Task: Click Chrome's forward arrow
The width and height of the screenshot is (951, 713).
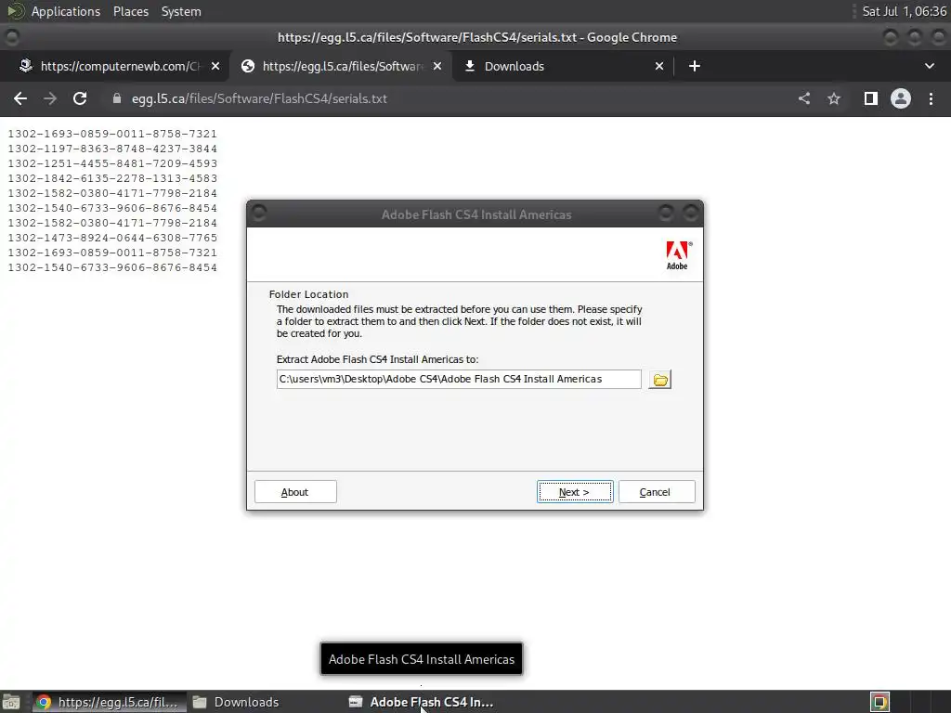Action: [x=50, y=98]
